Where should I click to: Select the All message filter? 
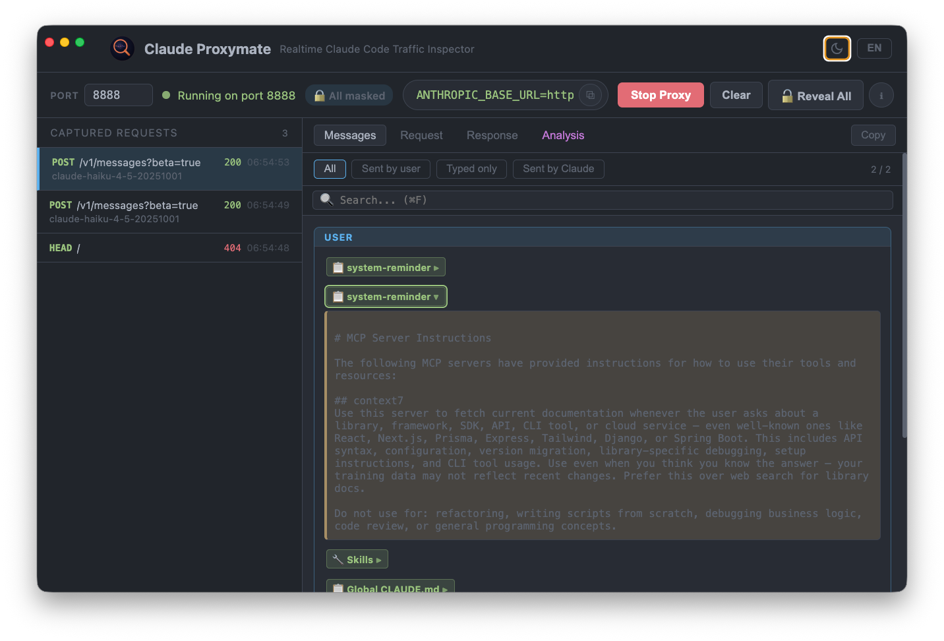coord(330,169)
